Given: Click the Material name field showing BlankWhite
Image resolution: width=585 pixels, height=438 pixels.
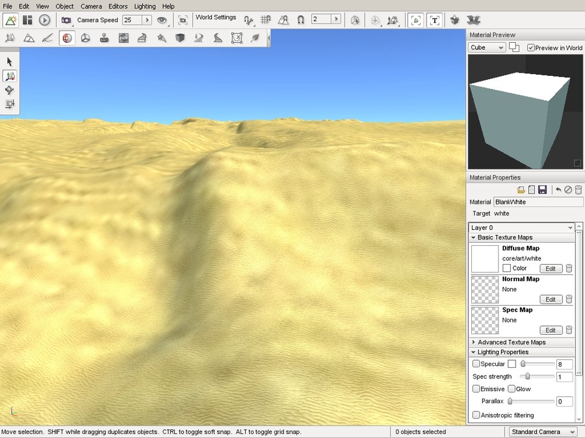Looking at the screenshot, I should click(538, 202).
